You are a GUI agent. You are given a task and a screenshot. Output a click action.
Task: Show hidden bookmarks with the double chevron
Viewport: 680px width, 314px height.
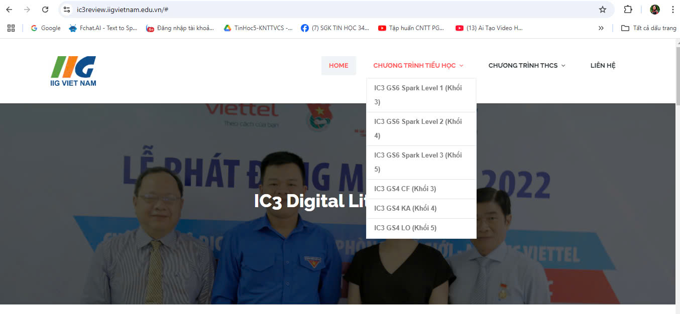[x=601, y=28]
